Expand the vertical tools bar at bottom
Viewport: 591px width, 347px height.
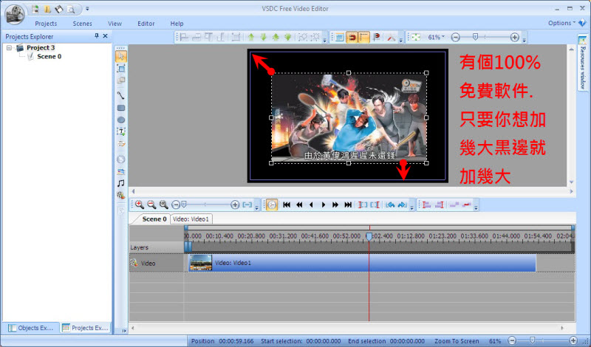click(x=123, y=331)
